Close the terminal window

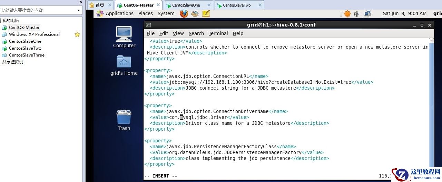[x=430, y=25]
